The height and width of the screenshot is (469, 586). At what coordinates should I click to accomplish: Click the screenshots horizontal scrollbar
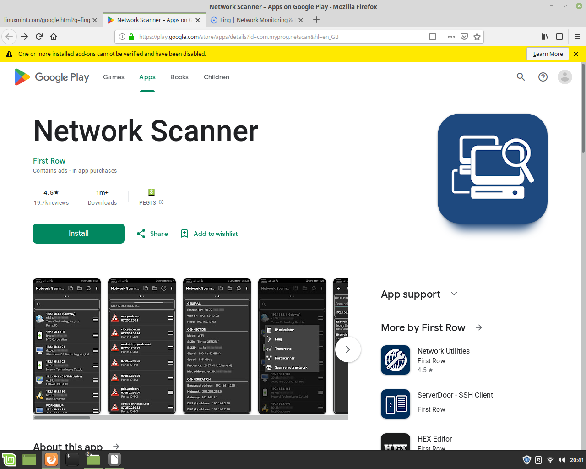(62, 417)
